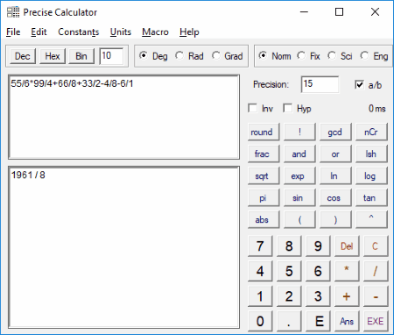
Task: Click the gcd function button
Action: (335, 132)
